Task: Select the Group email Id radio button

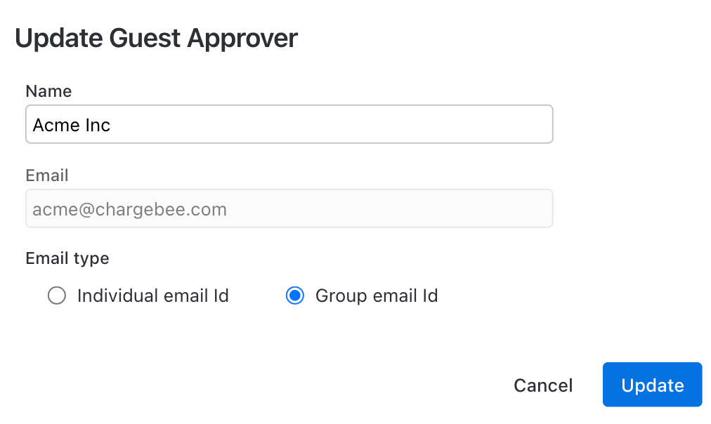Action: click(295, 296)
